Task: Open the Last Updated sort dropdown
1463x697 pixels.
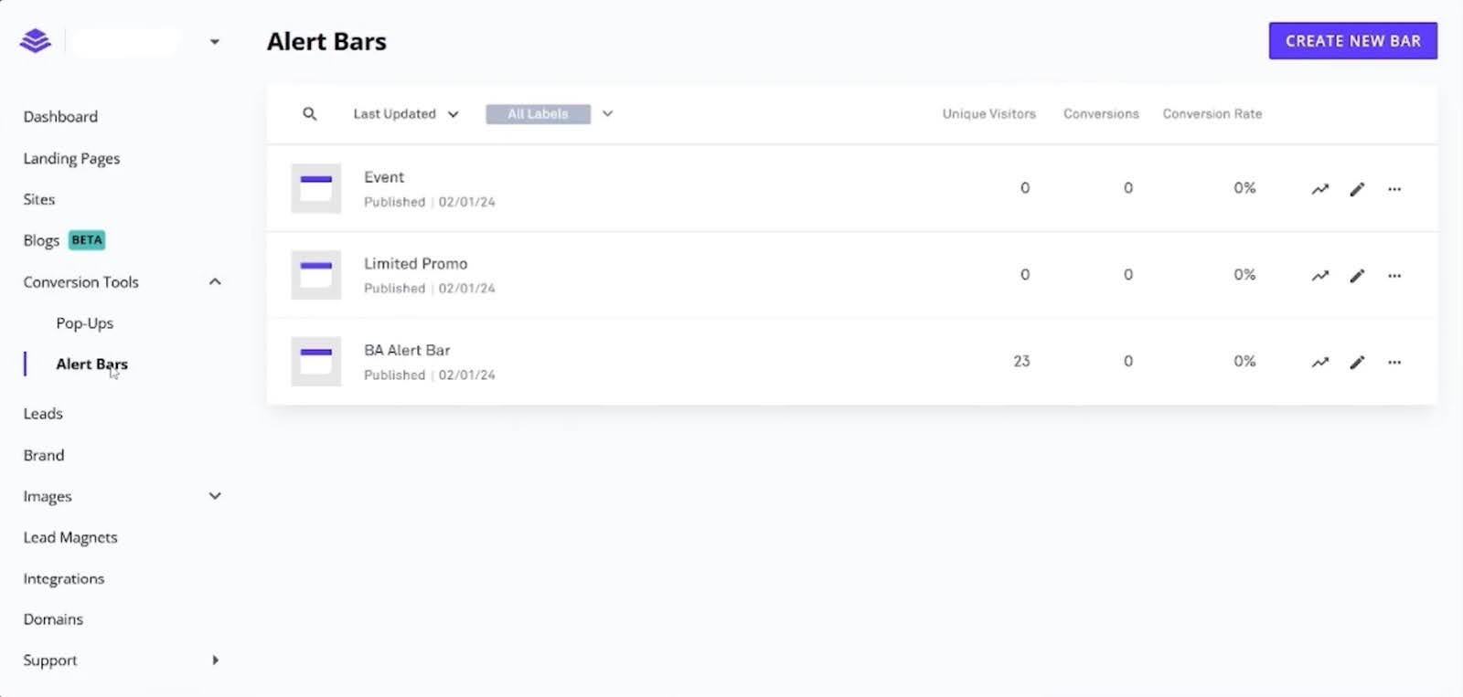Action: tap(406, 114)
